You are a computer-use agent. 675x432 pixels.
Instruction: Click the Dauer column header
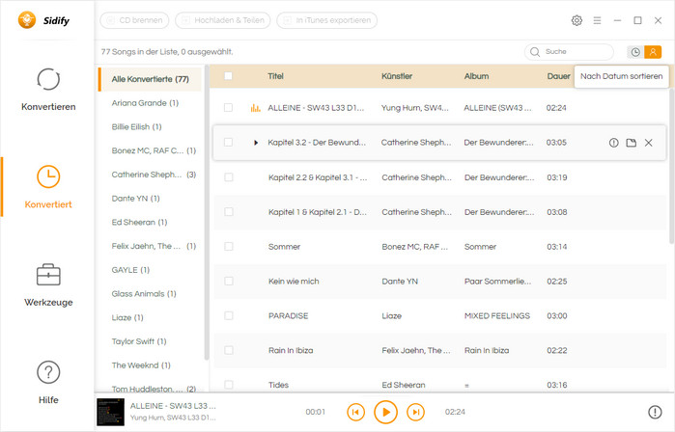coord(558,76)
